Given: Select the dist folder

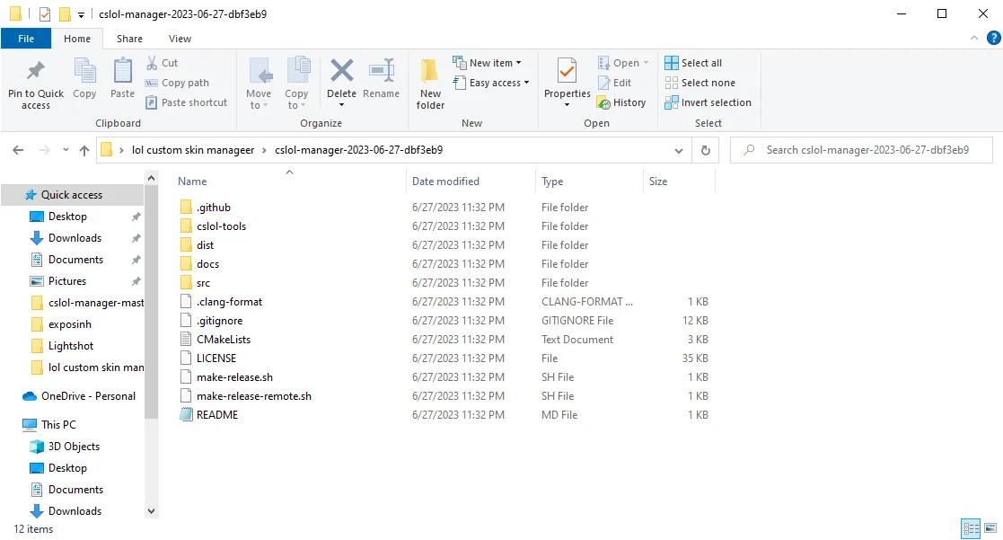Looking at the screenshot, I should 205,245.
